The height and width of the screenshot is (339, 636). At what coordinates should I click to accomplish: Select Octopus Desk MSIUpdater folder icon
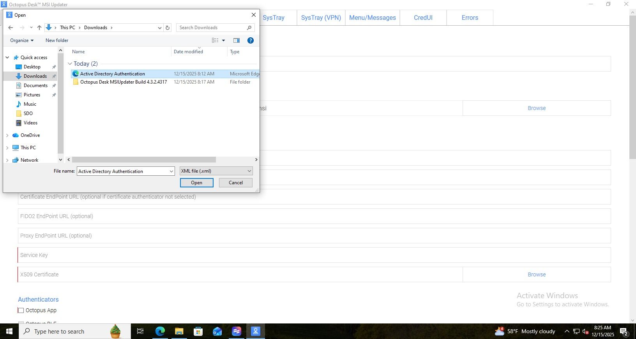76,82
